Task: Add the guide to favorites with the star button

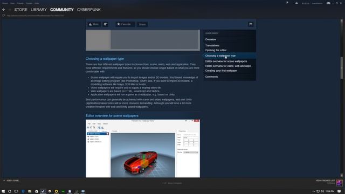Action: (x=125, y=24)
